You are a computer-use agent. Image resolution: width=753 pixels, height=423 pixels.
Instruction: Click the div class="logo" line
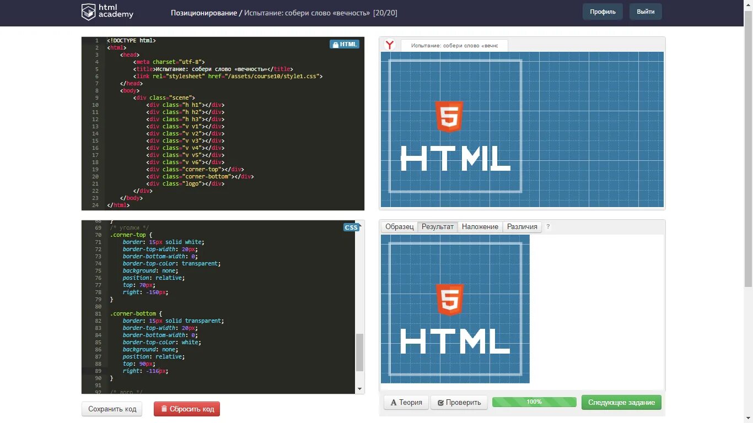tap(186, 183)
